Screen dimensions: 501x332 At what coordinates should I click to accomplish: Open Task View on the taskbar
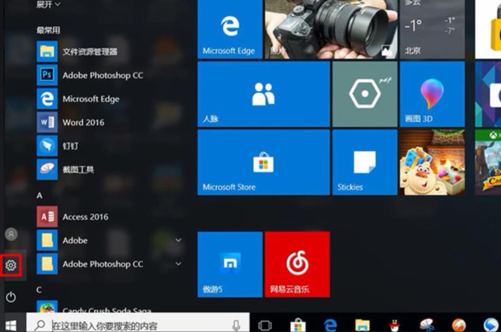click(x=265, y=325)
